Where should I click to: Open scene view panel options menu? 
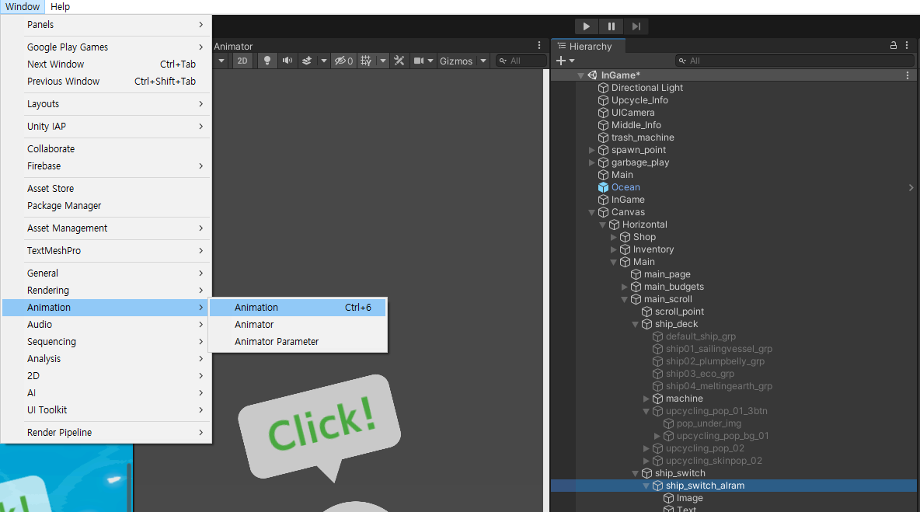[539, 46]
